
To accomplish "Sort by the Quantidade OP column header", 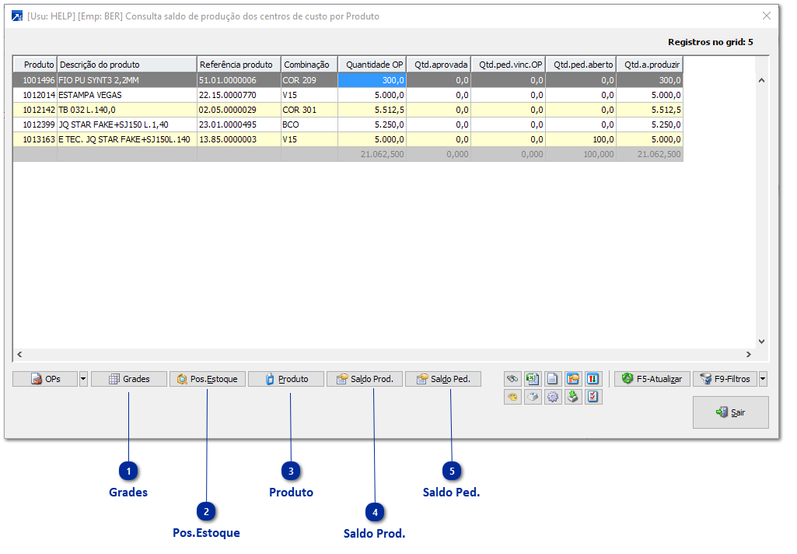I will pyautogui.click(x=372, y=65).
